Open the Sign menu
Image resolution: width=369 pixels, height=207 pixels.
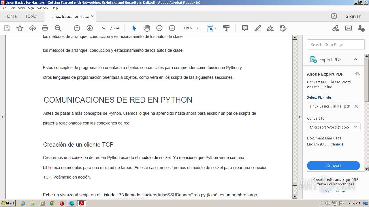31,8
